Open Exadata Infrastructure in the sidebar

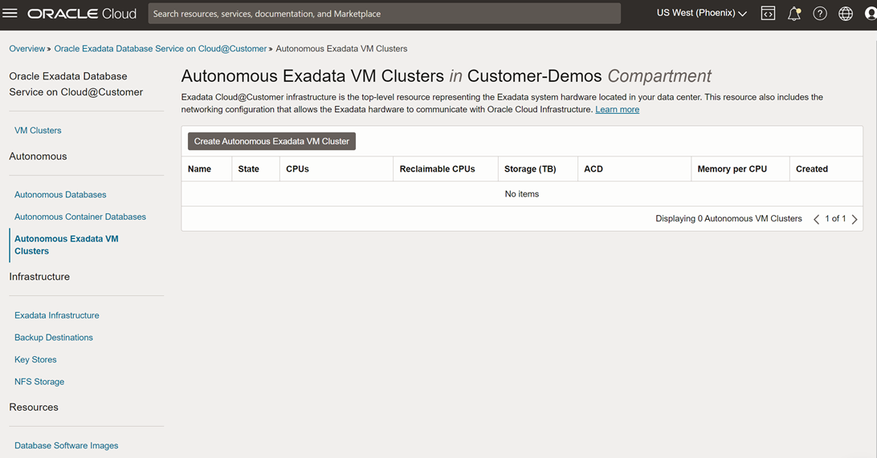point(56,315)
